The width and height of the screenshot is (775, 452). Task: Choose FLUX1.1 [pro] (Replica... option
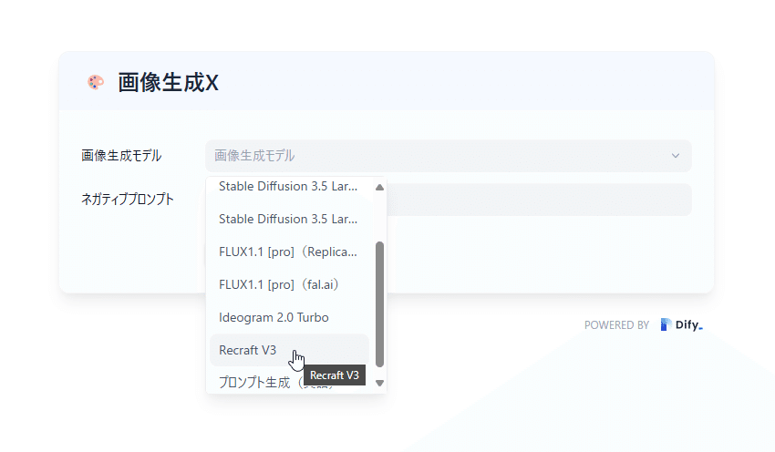pyautogui.click(x=289, y=252)
